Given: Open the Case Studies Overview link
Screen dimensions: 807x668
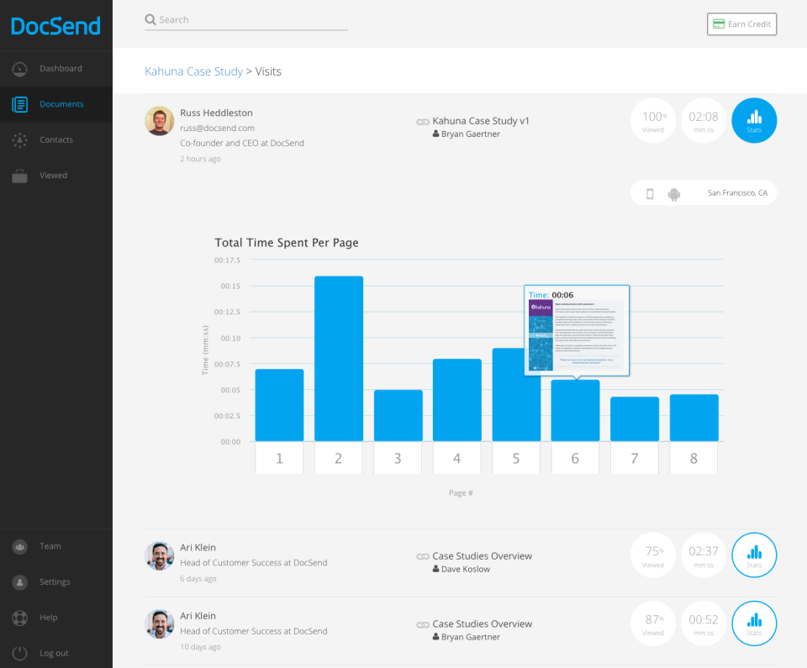Looking at the screenshot, I should pyautogui.click(x=482, y=555).
